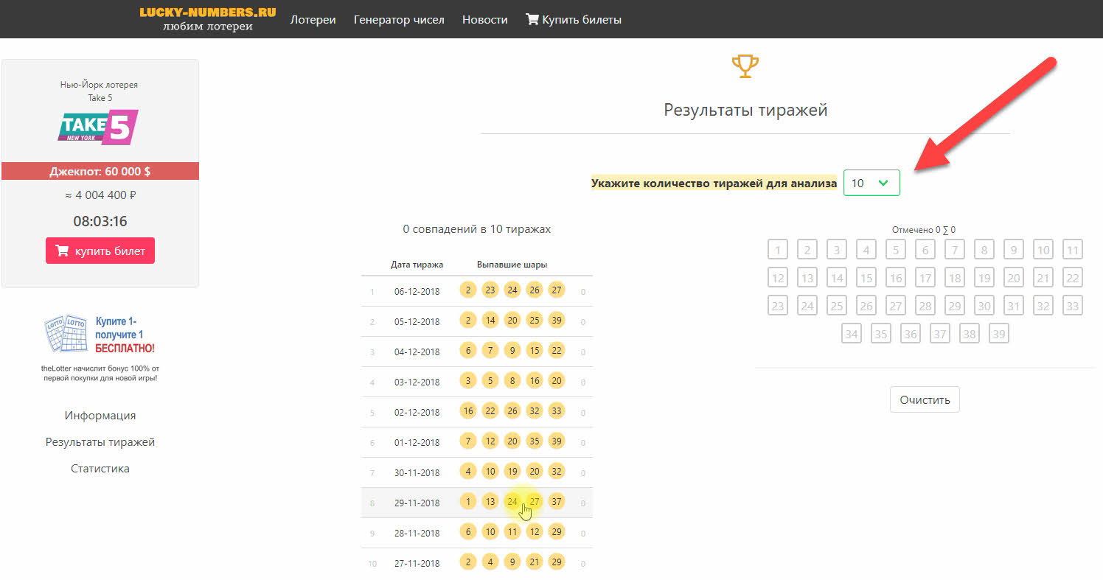The height and width of the screenshot is (580, 1103).
Task: Click the highlighted ball '24' in draw 29-11-2018
Action: (512, 501)
